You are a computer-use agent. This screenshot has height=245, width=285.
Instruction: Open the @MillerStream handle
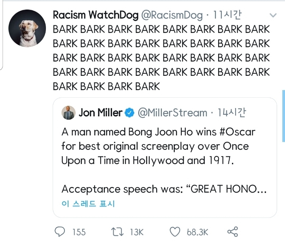tap(172, 113)
